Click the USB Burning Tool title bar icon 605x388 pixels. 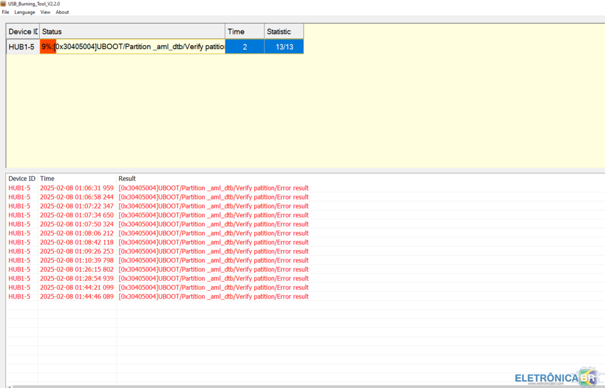(4, 4)
